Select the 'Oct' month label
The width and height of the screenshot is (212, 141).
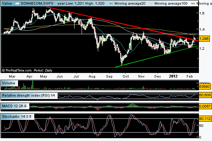click(x=126, y=76)
